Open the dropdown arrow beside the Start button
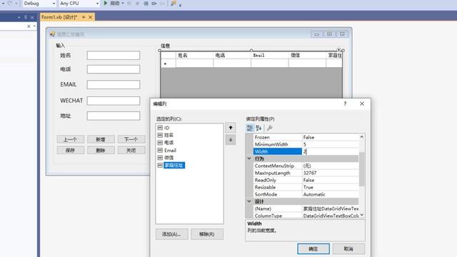The height and width of the screenshot is (257, 457). (123, 4)
